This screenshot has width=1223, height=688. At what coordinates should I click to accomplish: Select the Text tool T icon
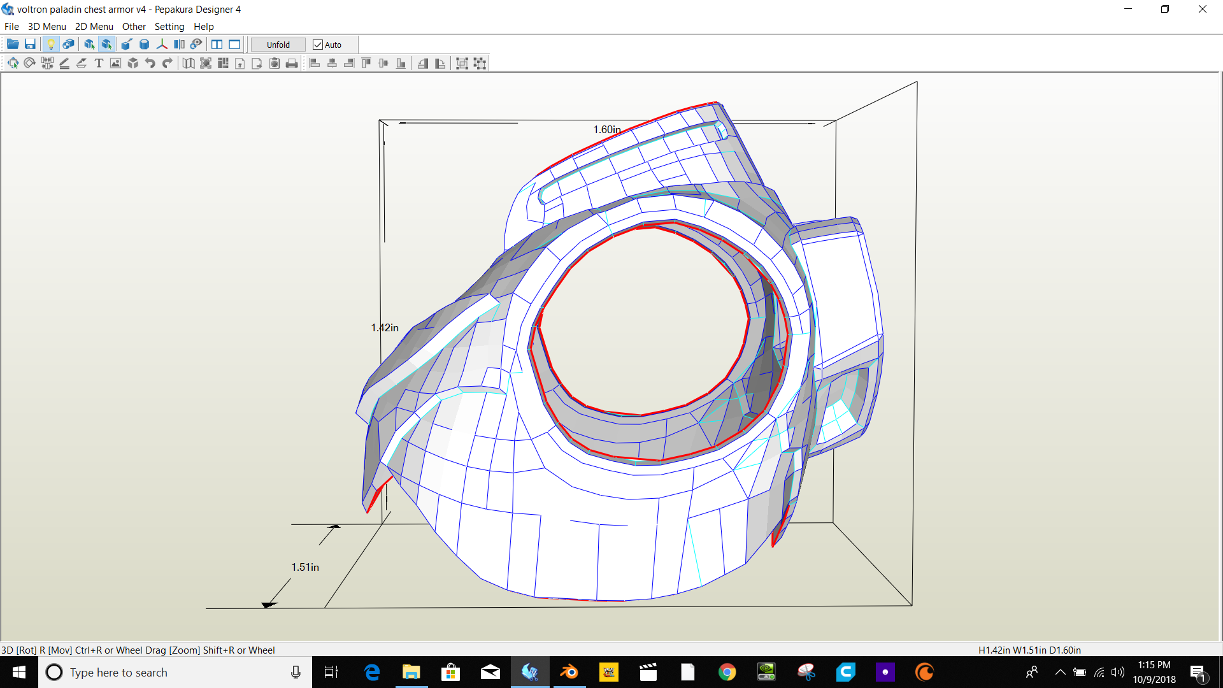[x=99, y=63]
